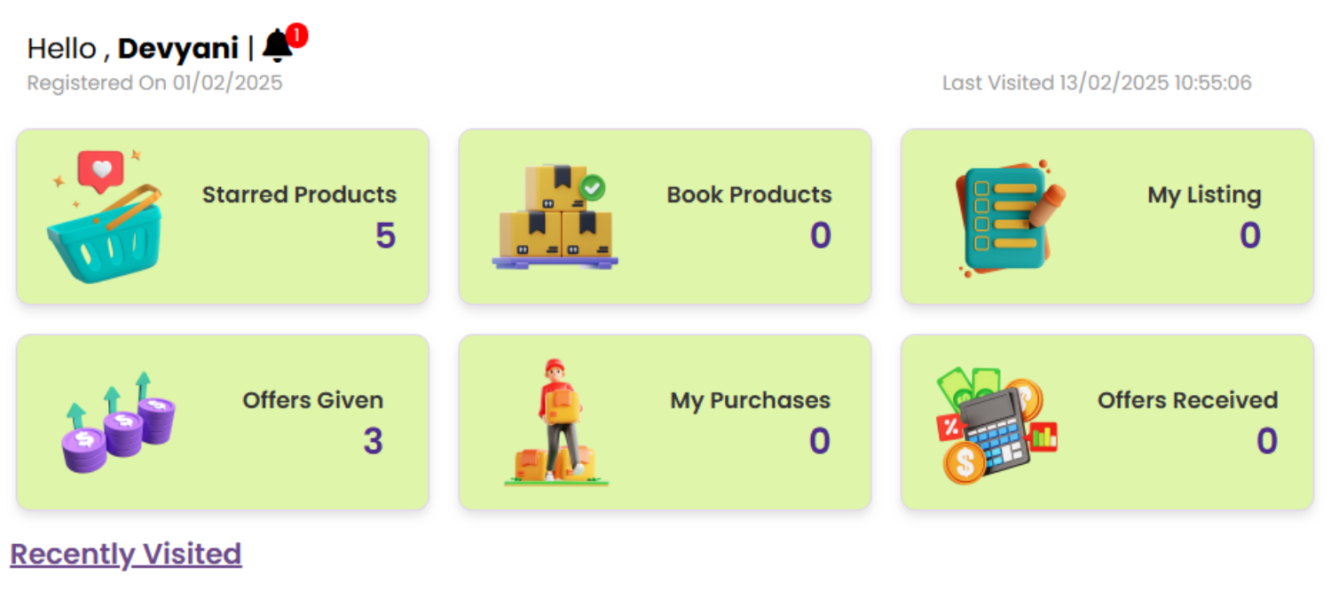Open the Recently Visited link
This screenshot has height=599, width=1331.
[126, 554]
